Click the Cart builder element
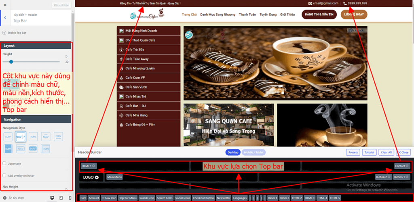The width and height of the screenshot is (414, 202). (x=83, y=198)
